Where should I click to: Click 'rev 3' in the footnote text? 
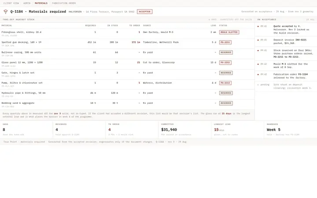coord(57,114)
